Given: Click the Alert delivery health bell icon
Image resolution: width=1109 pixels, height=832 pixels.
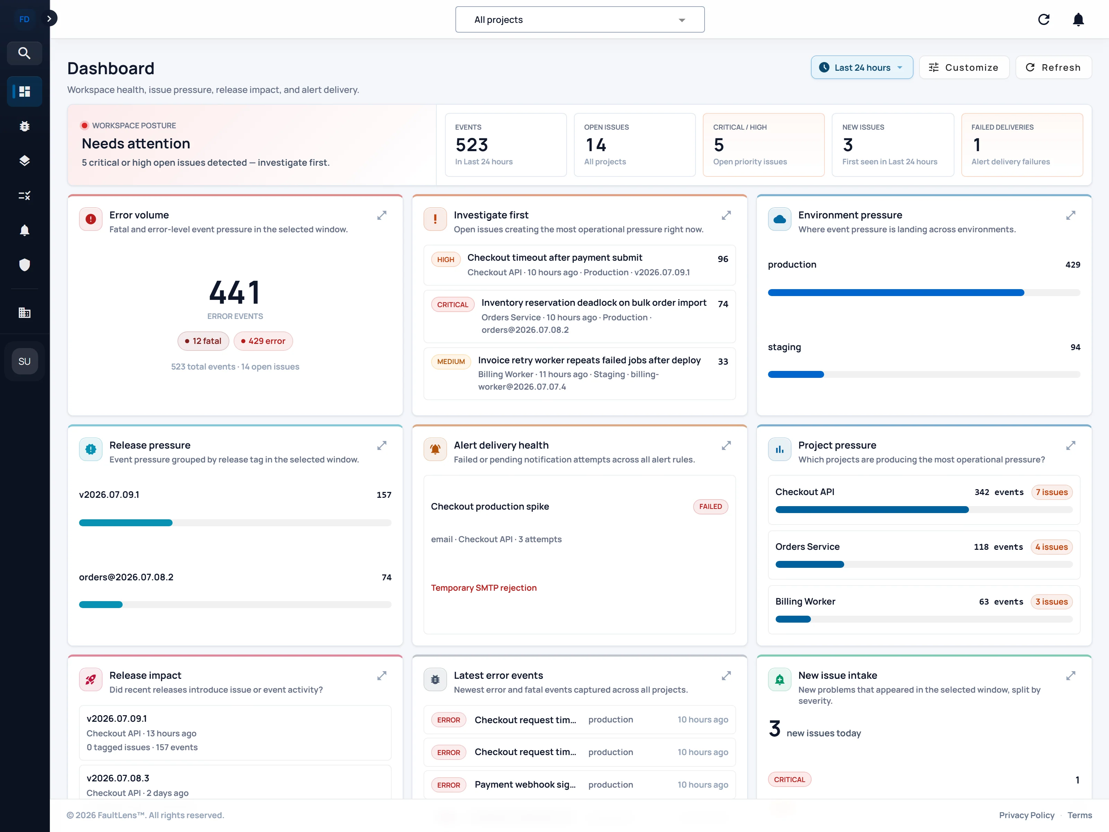Looking at the screenshot, I should point(435,449).
